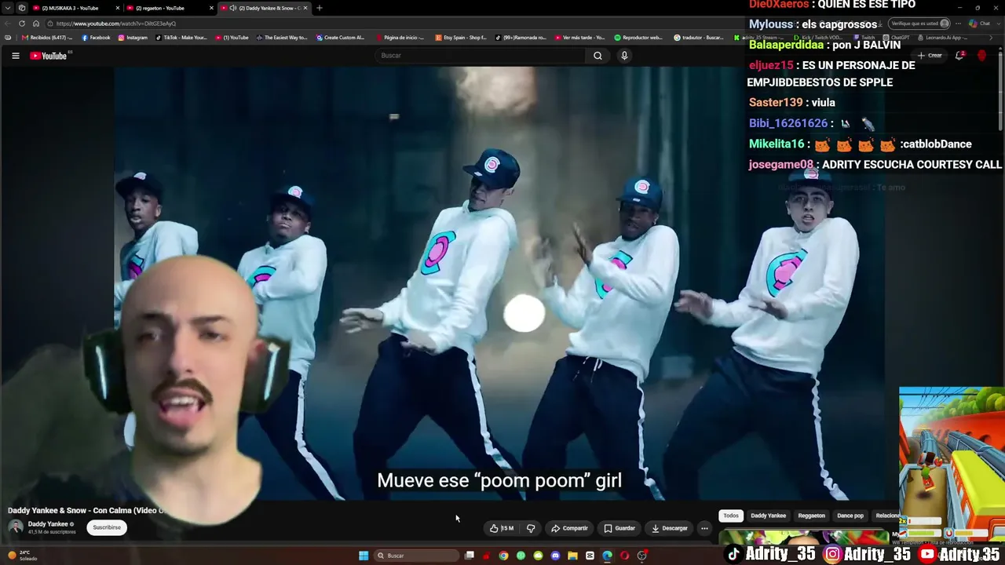Go to browser home page
This screenshot has height=565, width=1005.
coord(35,24)
